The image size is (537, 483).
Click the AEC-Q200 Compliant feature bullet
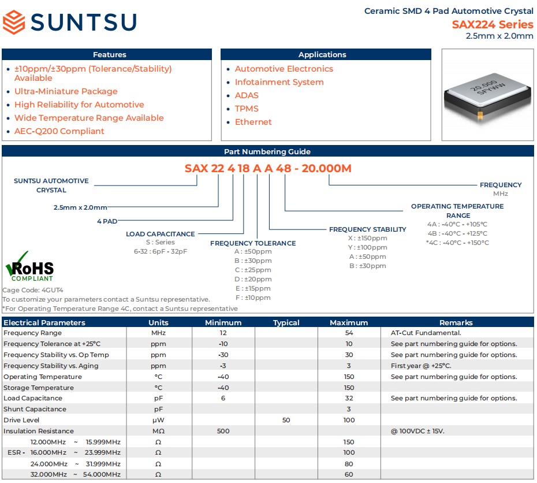point(59,131)
